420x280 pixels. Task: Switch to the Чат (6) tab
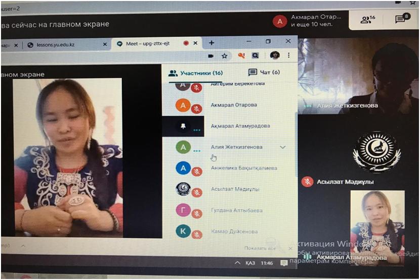tap(264, 73)
